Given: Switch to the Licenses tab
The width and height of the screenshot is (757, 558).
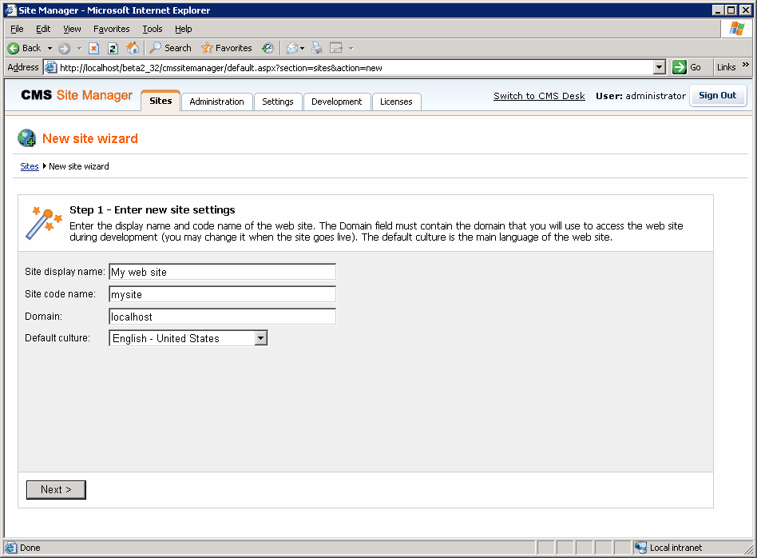Looking at the screenshot, I should 396,102.
